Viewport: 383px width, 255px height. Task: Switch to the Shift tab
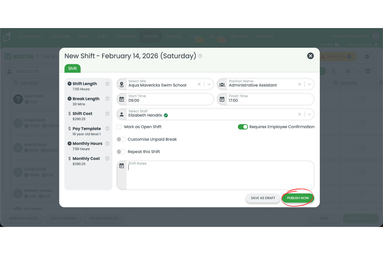(x=72, y=68)
